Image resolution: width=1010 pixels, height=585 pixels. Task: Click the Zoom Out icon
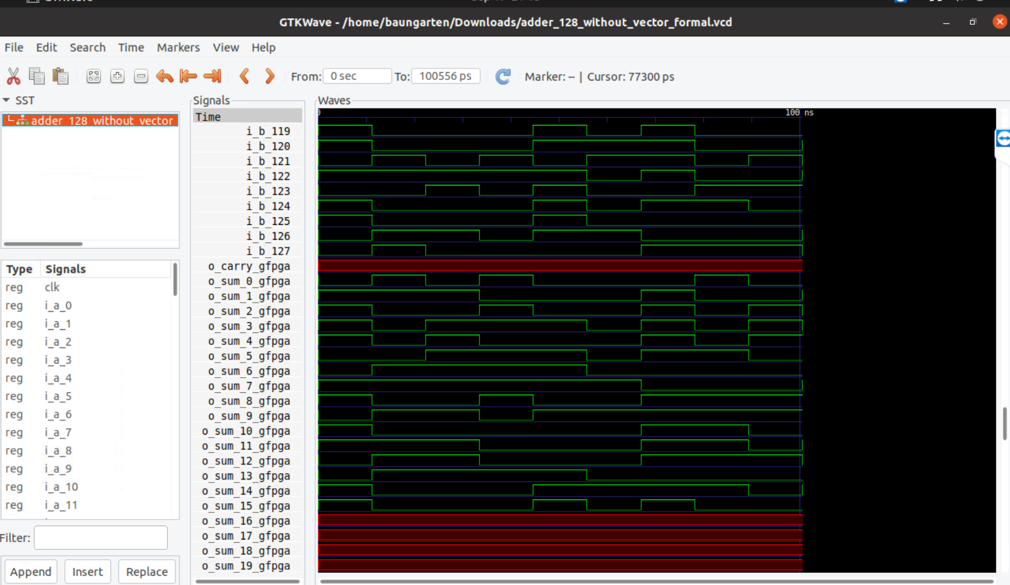point(141,76)
